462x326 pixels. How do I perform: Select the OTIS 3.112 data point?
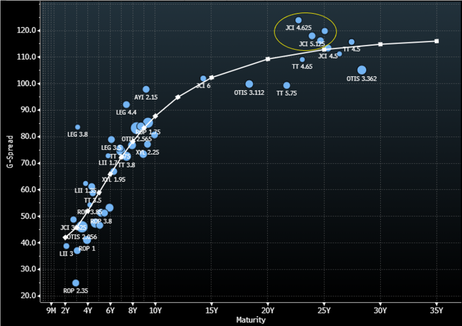[249, 84]
